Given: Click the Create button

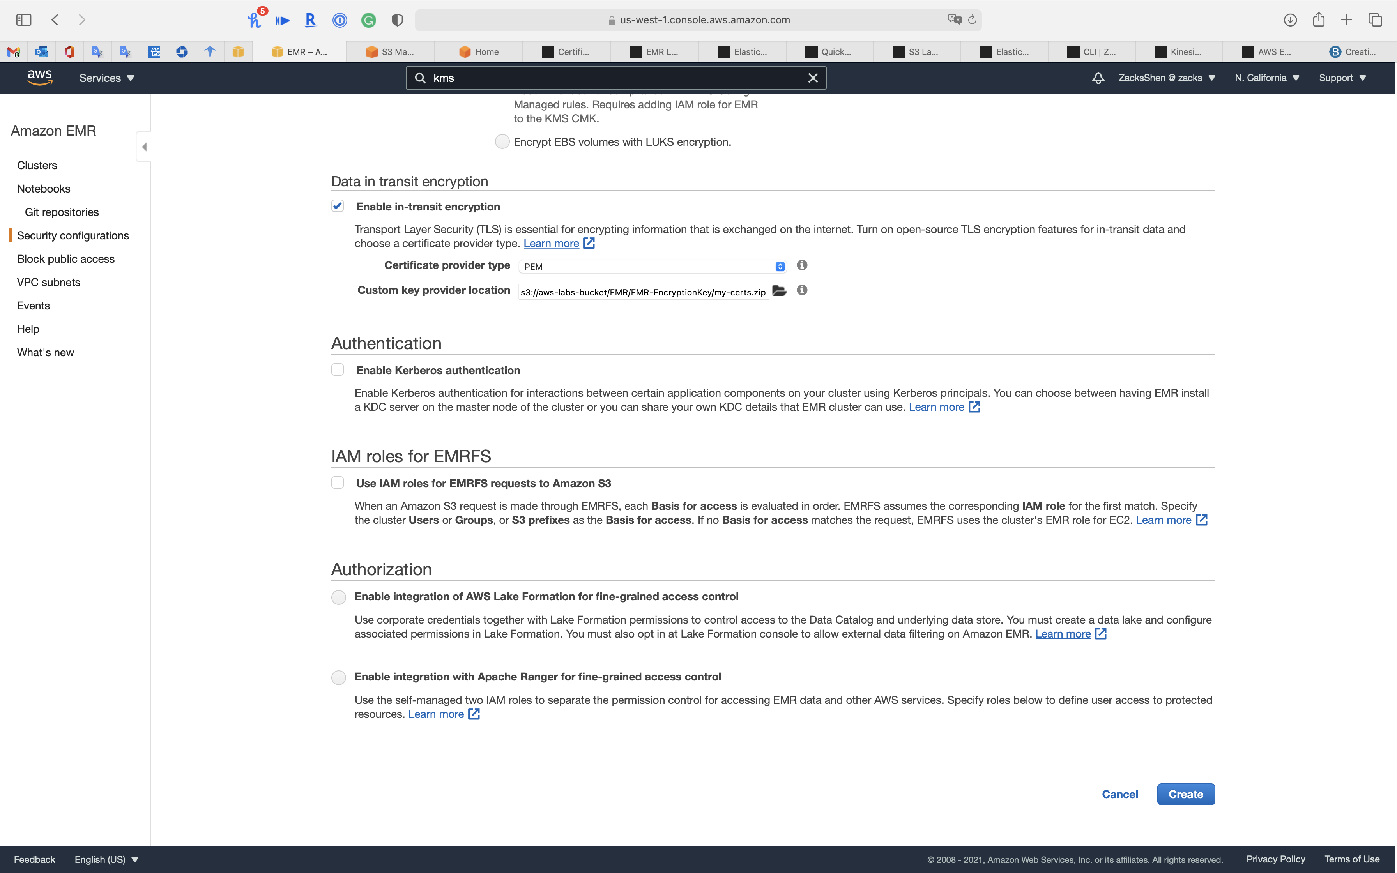Looking at the screenshot, I should (1186, 794).
